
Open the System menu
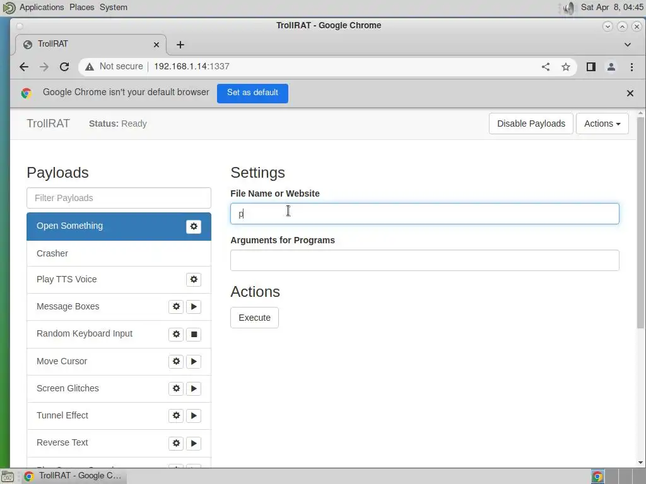tap(114, 8)
